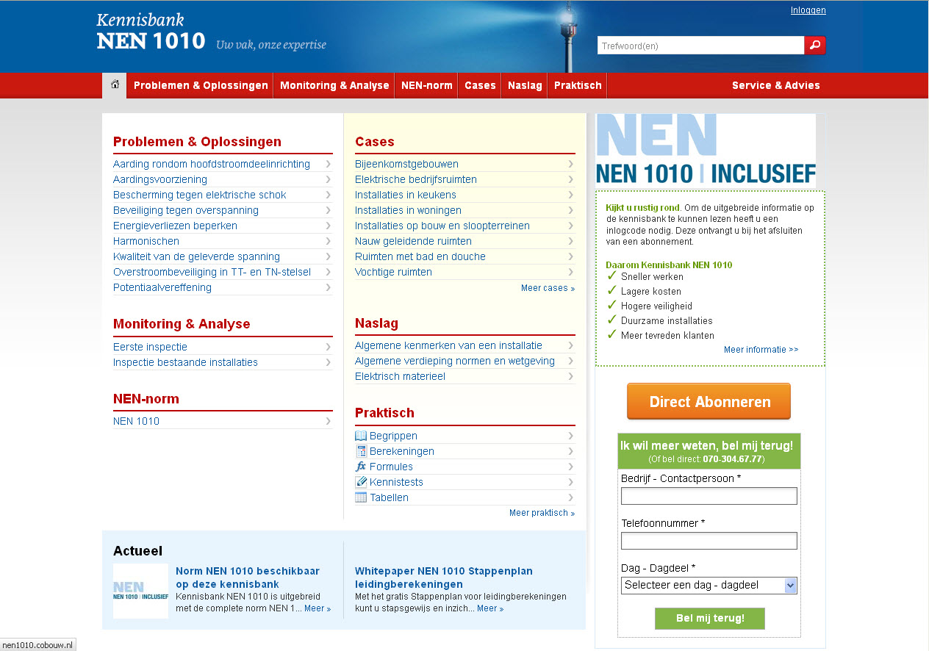Click the Trefwoord(en) search field

[x=698, y=45]
